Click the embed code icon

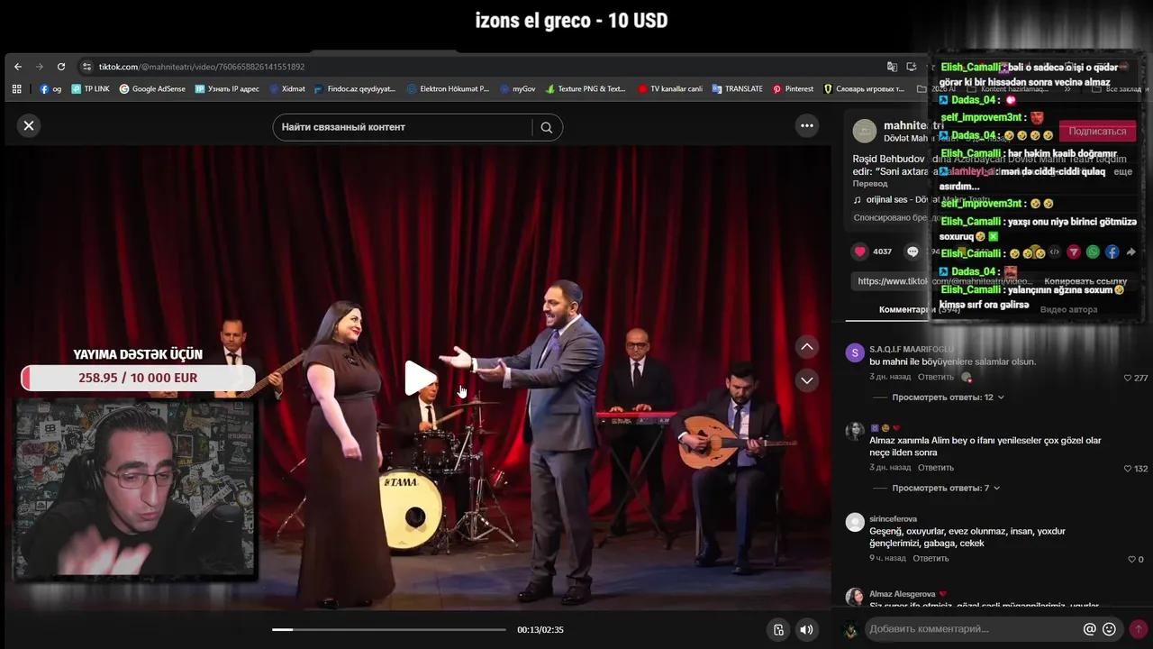1055,252
